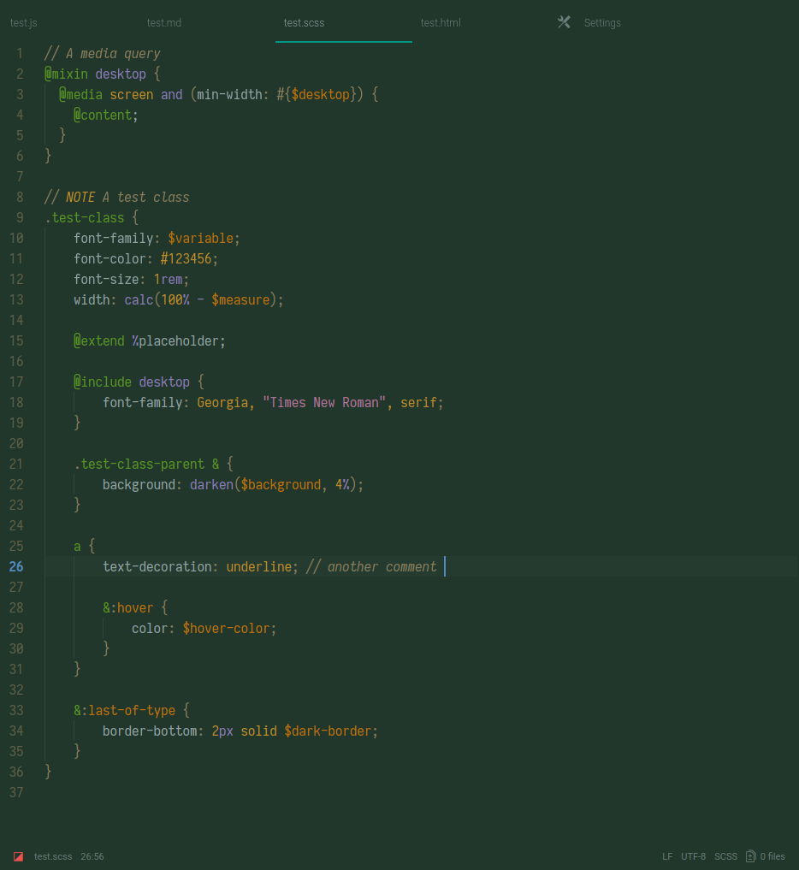Click the 'darken' function name
The width and height of the screenshot is (799, 870).
click(211, 485)
